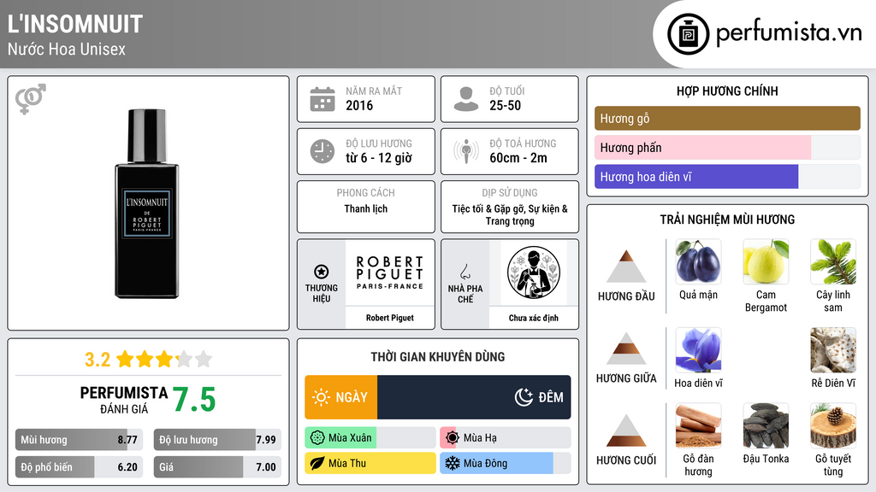Click the Robert Piguet Paris-France brand logo
Image resolution: width=876 pixels, height=492 pixels.
(x=390, y=272)
